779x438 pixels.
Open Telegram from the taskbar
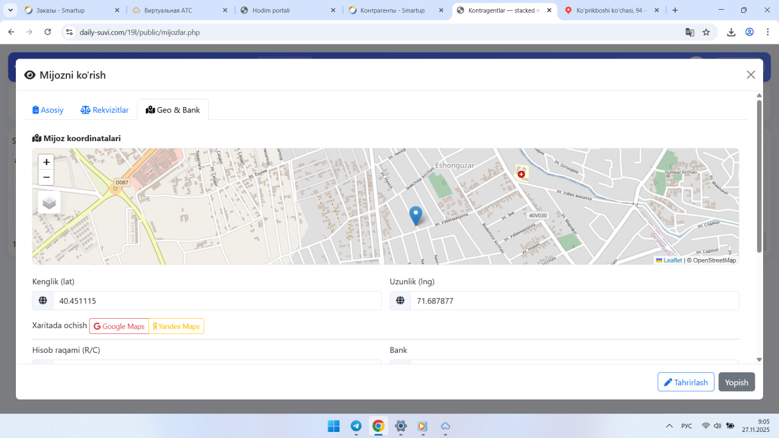point(356,426)
